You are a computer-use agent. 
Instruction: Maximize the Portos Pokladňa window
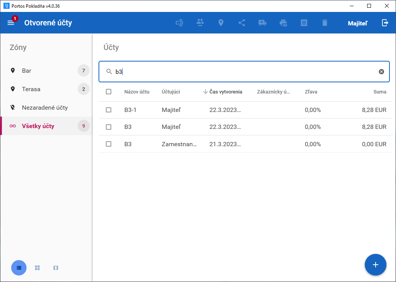click(x=369, y=6)
